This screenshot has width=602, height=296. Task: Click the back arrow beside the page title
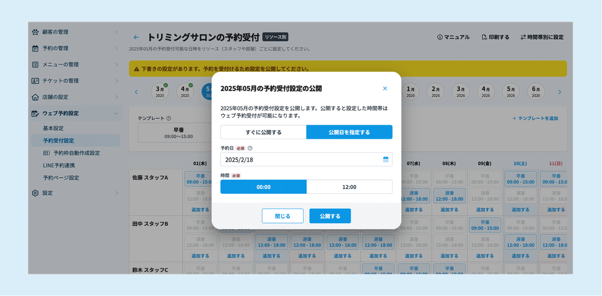click(x=136, y=37)
